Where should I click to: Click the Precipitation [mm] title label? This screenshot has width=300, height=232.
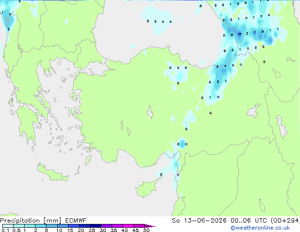[31, 221]
